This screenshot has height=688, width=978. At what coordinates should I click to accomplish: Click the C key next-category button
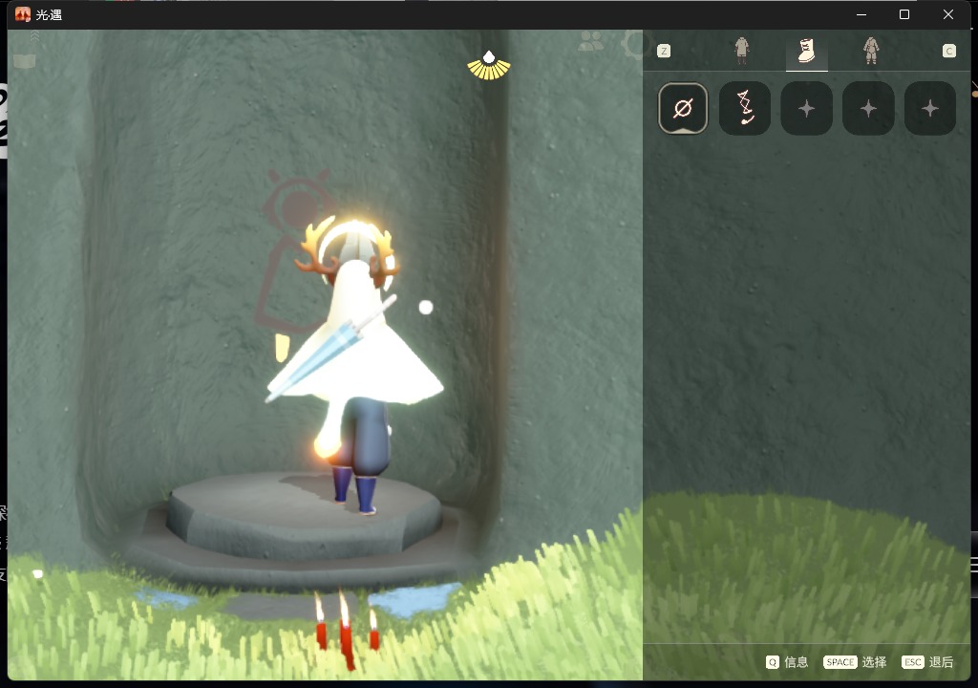[x=948, y=51]
